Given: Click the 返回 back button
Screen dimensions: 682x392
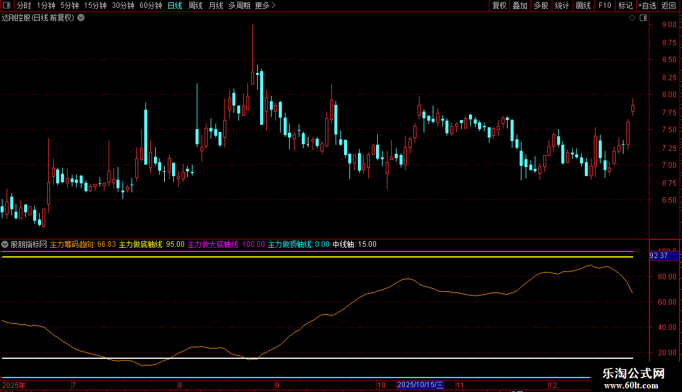Looking at the screenshot, I should [669, 6].
